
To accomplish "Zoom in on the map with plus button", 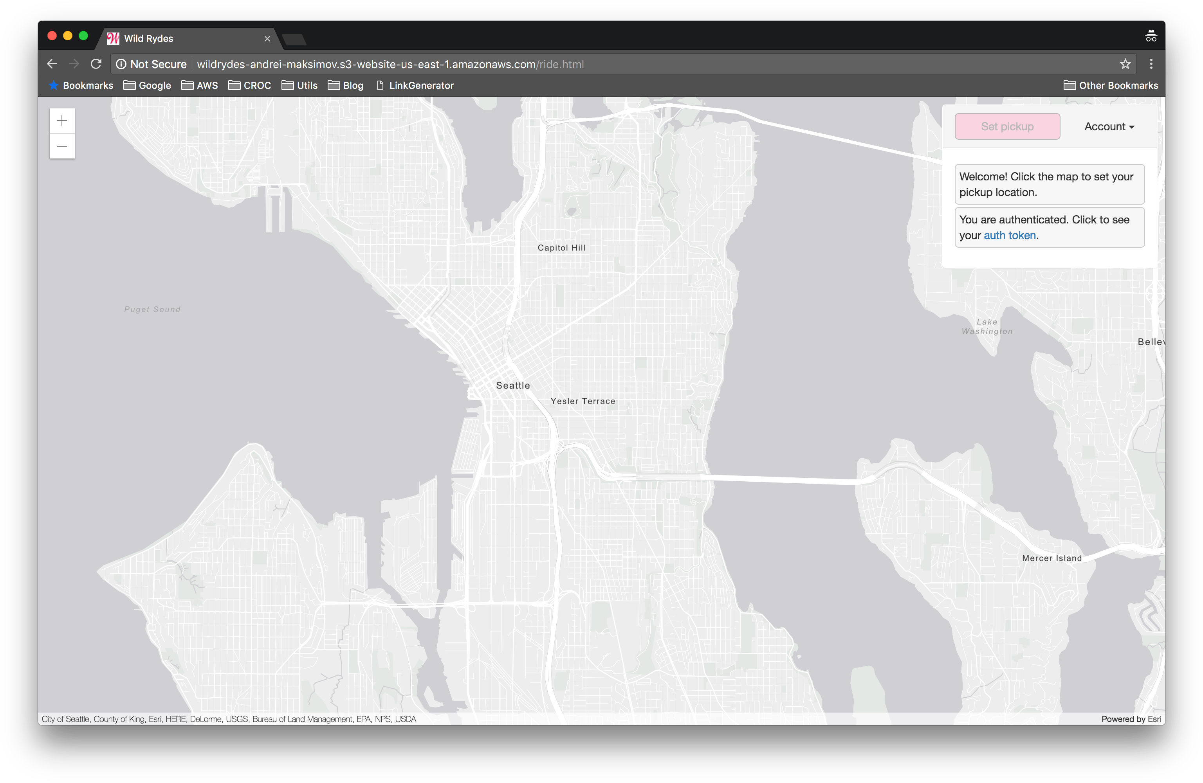I will [x=62, y=121].
